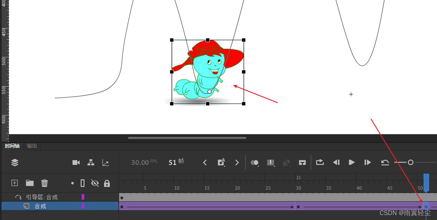Switch to the 时间轴 tab
437x220 pixels.
(12, 146)
